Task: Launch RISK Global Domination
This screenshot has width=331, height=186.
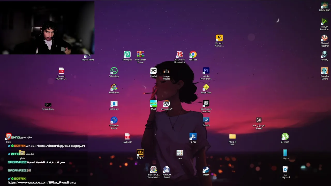Action: (180, 57)
